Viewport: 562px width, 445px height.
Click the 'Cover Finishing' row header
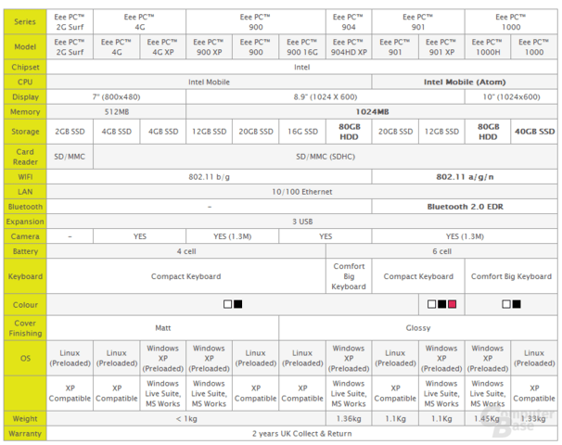click(25, 328)
